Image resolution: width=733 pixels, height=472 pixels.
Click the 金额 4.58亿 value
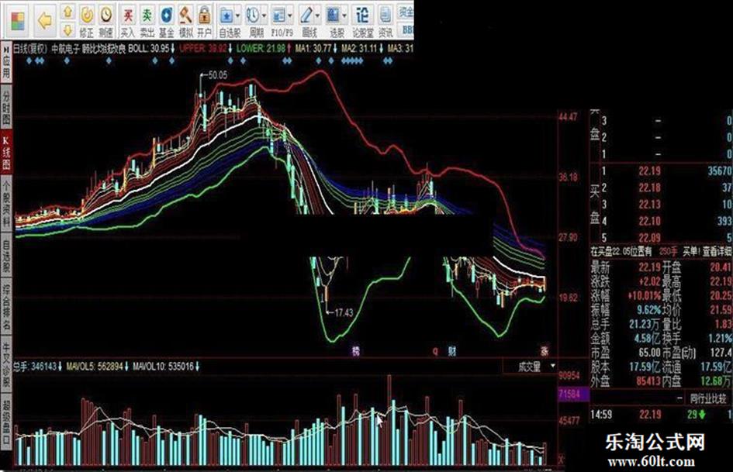[x=647, y=337]
